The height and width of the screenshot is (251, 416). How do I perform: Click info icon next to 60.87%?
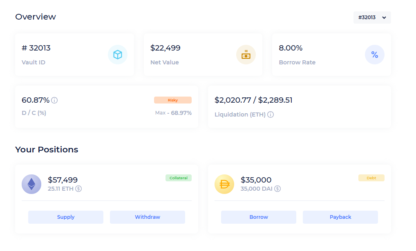click(x=54, y=100)
